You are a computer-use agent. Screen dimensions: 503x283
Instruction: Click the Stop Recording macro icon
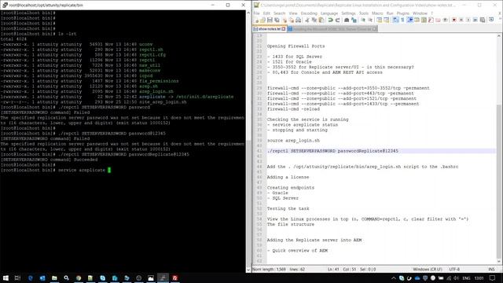[x=461, y=20]
